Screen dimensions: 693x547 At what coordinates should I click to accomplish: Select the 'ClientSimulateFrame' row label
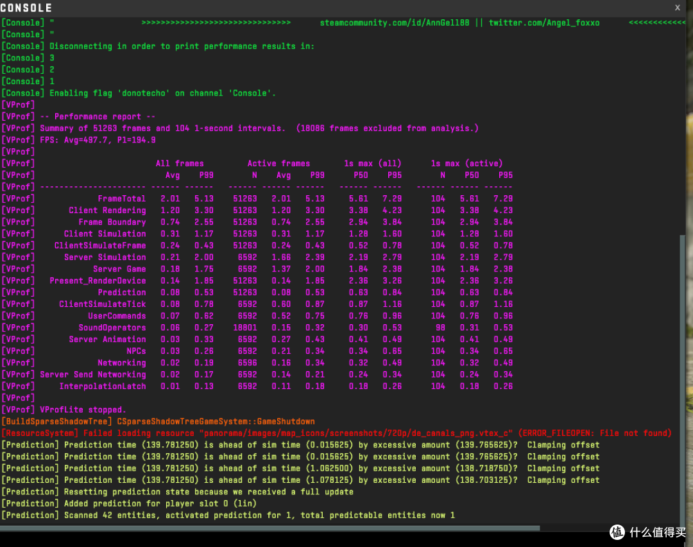[x=100, y=245]
